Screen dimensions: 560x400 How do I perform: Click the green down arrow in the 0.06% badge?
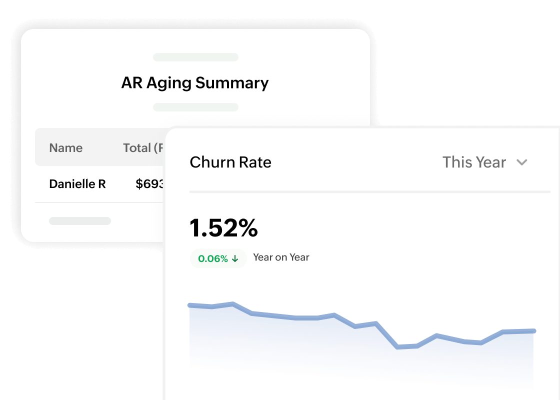[x=235, y=258]
